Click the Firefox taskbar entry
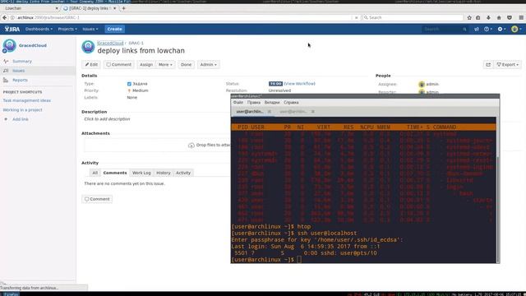This screenshot has width=526, height=296. (x=12, y=294)
